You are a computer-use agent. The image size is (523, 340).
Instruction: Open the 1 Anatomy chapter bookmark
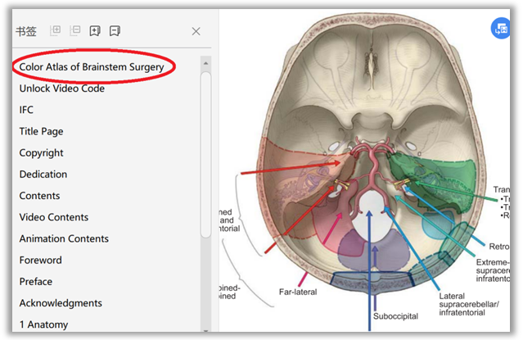tap(44, 324)
